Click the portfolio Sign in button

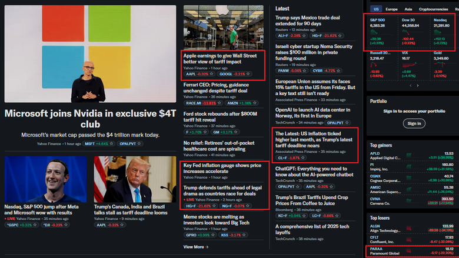tap(414, 123)
